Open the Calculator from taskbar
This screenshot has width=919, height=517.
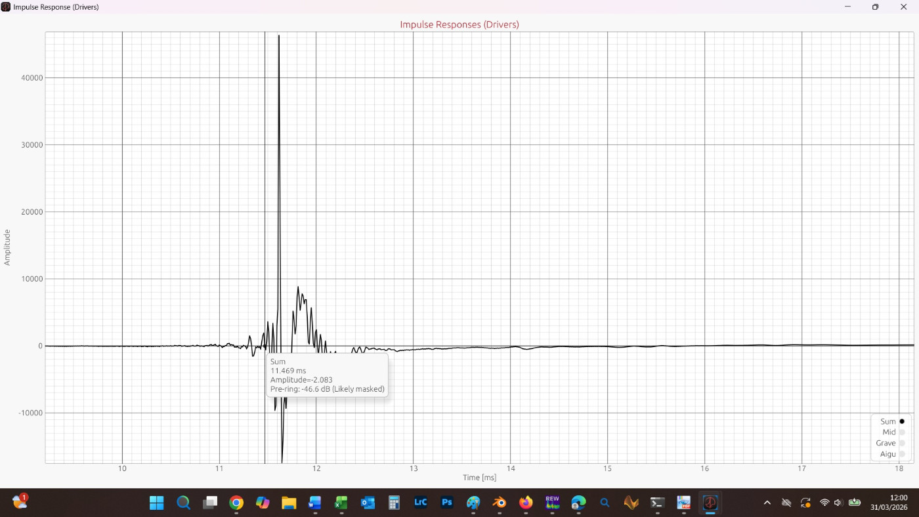click(x=394, y=503)
